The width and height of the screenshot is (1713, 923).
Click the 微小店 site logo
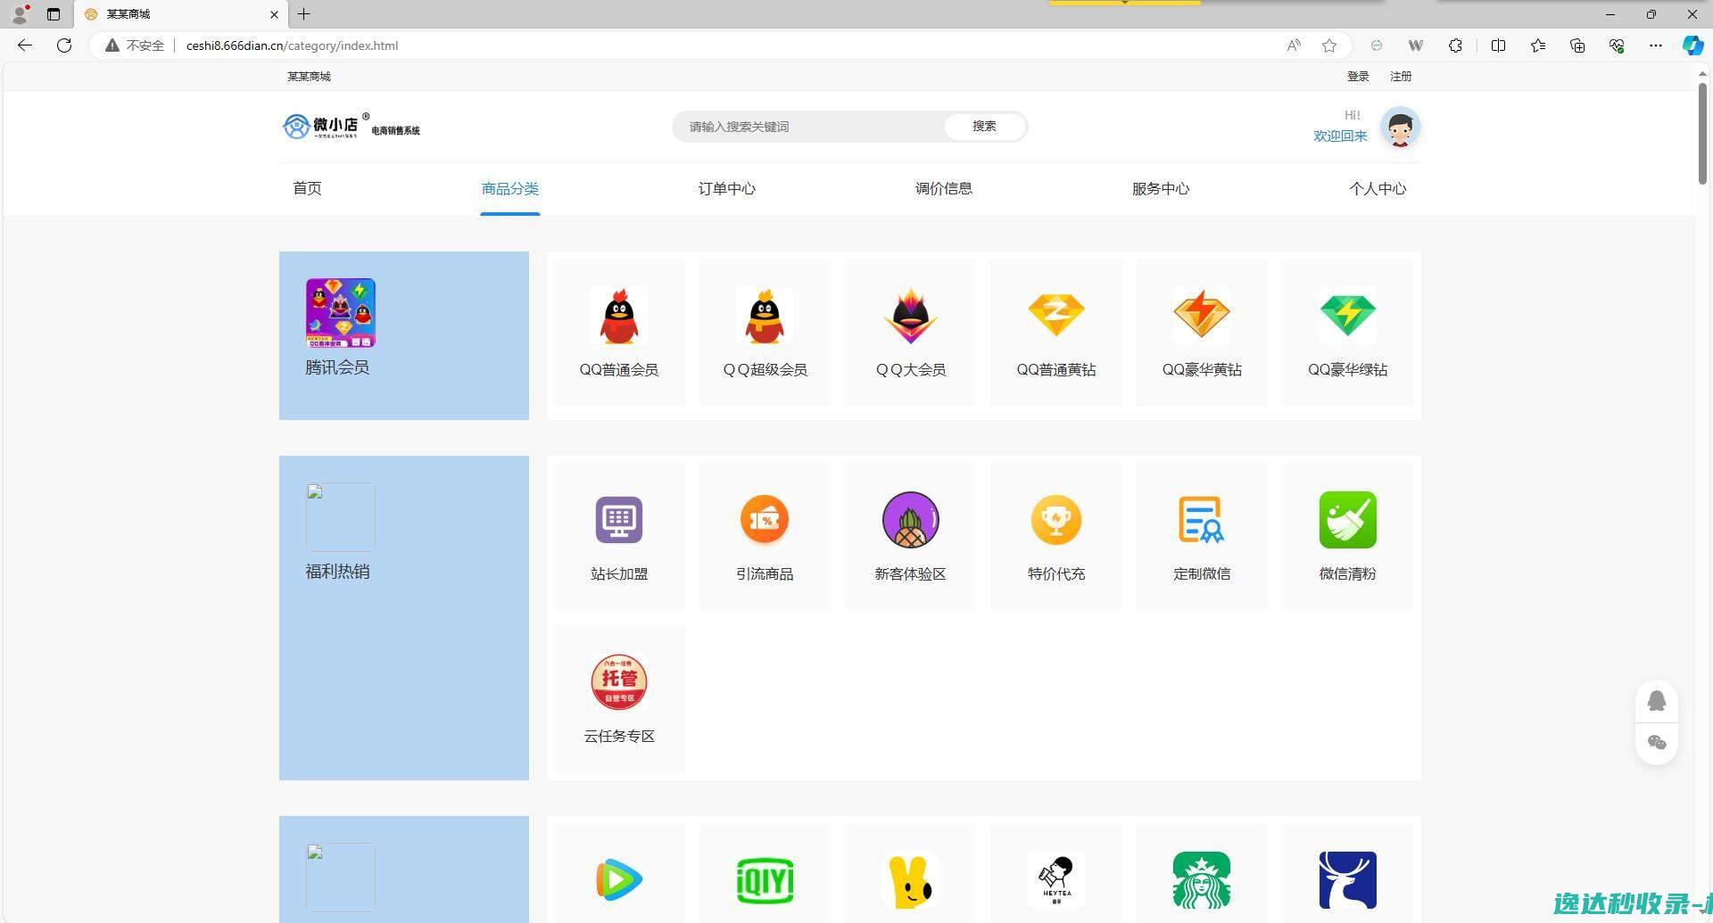[351, 127]
